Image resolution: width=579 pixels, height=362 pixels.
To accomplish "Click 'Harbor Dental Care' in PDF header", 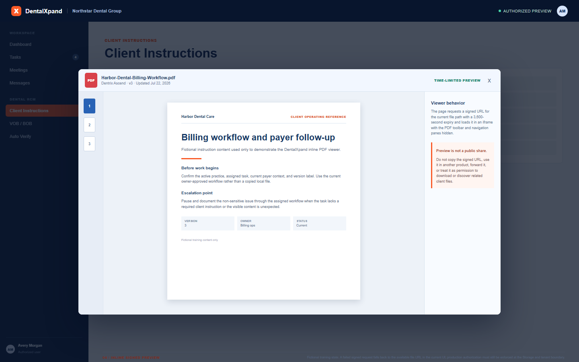I will [x=198, y=117].
